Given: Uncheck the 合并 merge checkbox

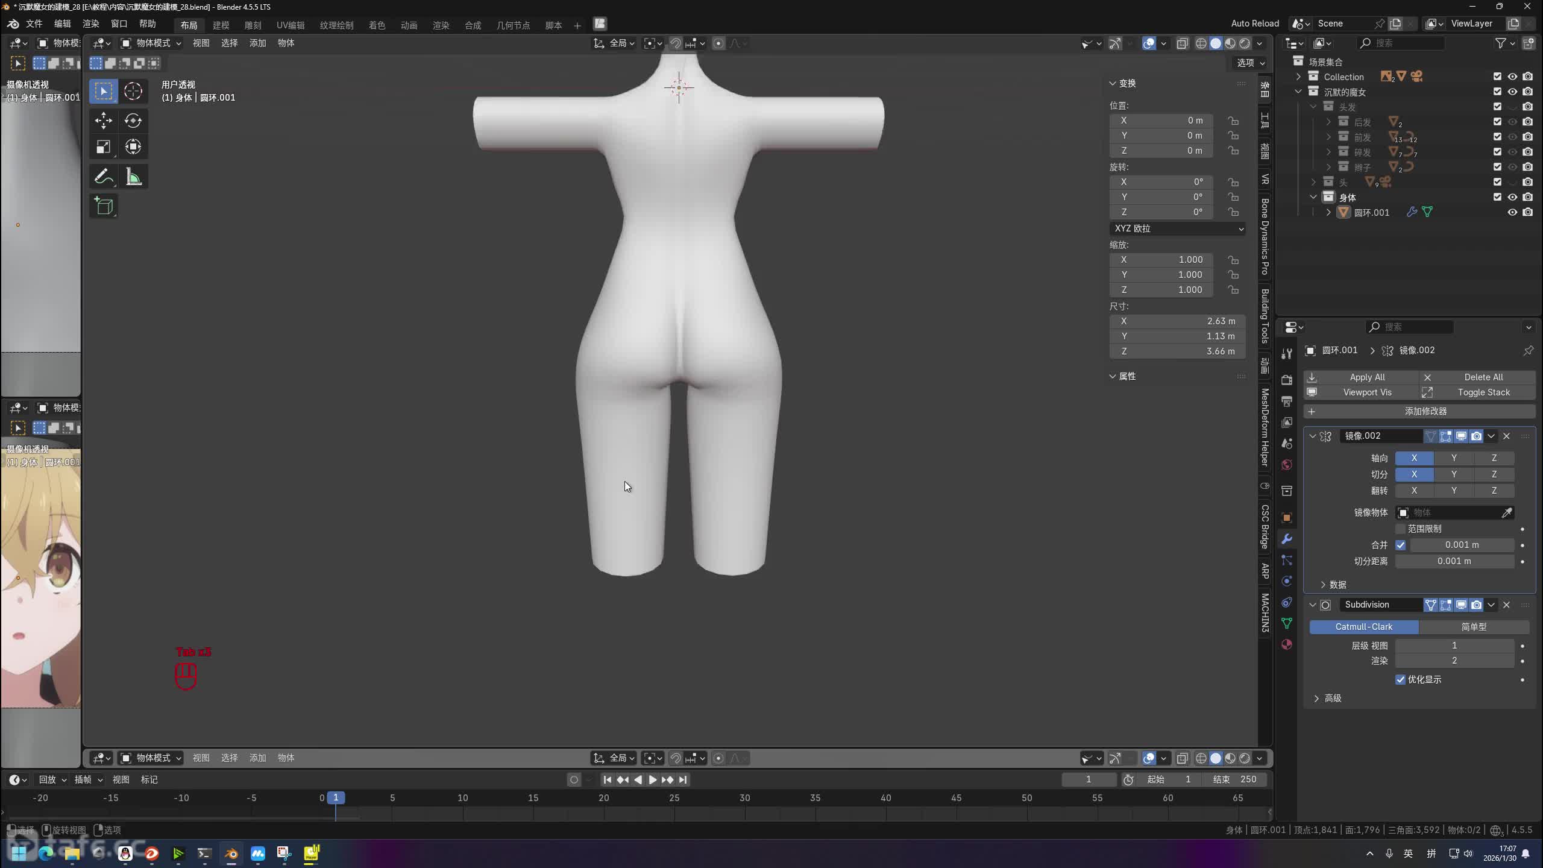Looking at the screenshot, I should [x=1400, y=545].
